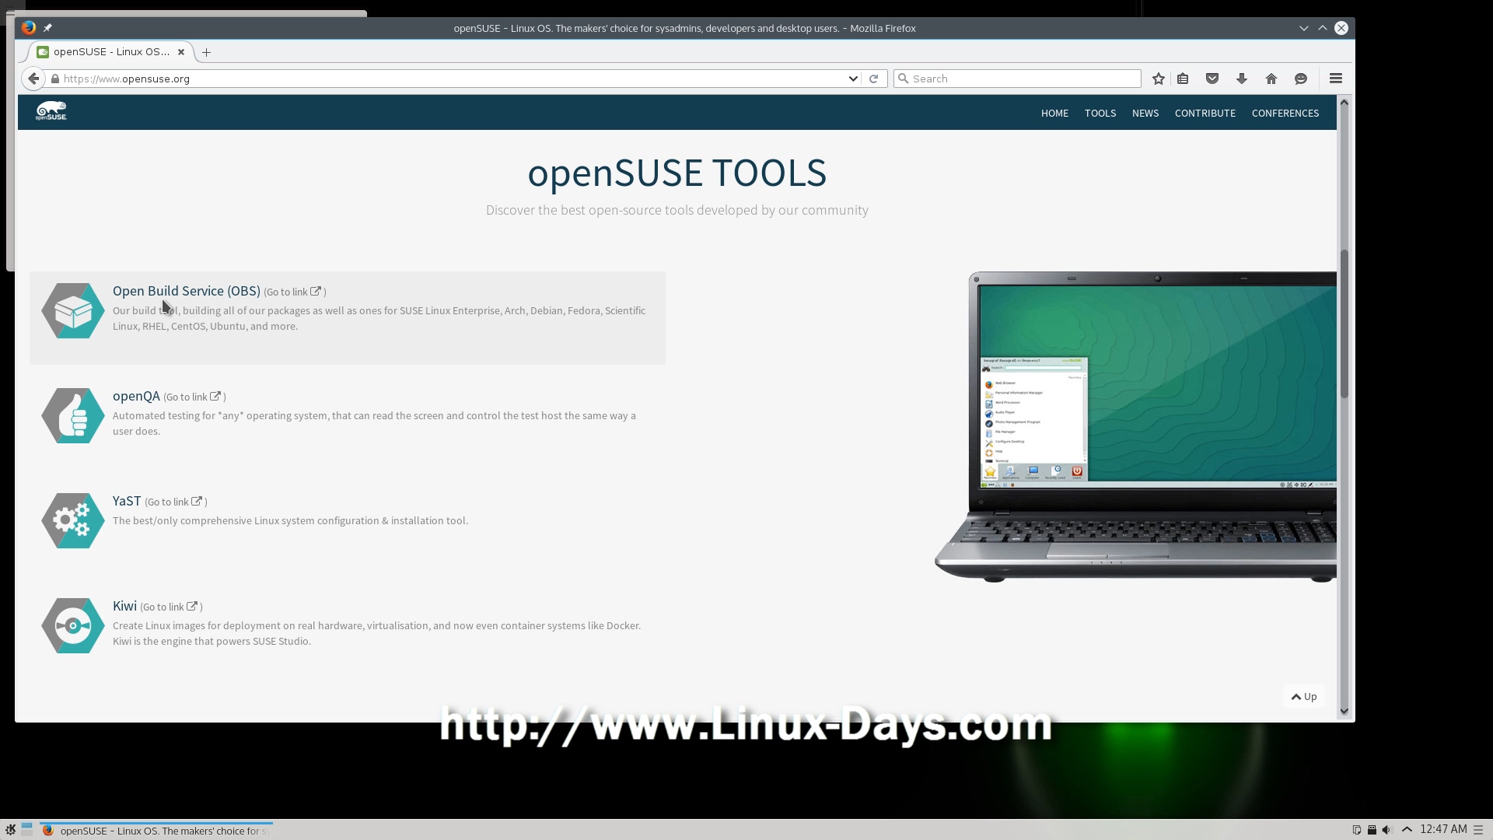Click the scrollbar down arrow
The width and height of the screenshot is (1493, 840).
(1344, 711)
